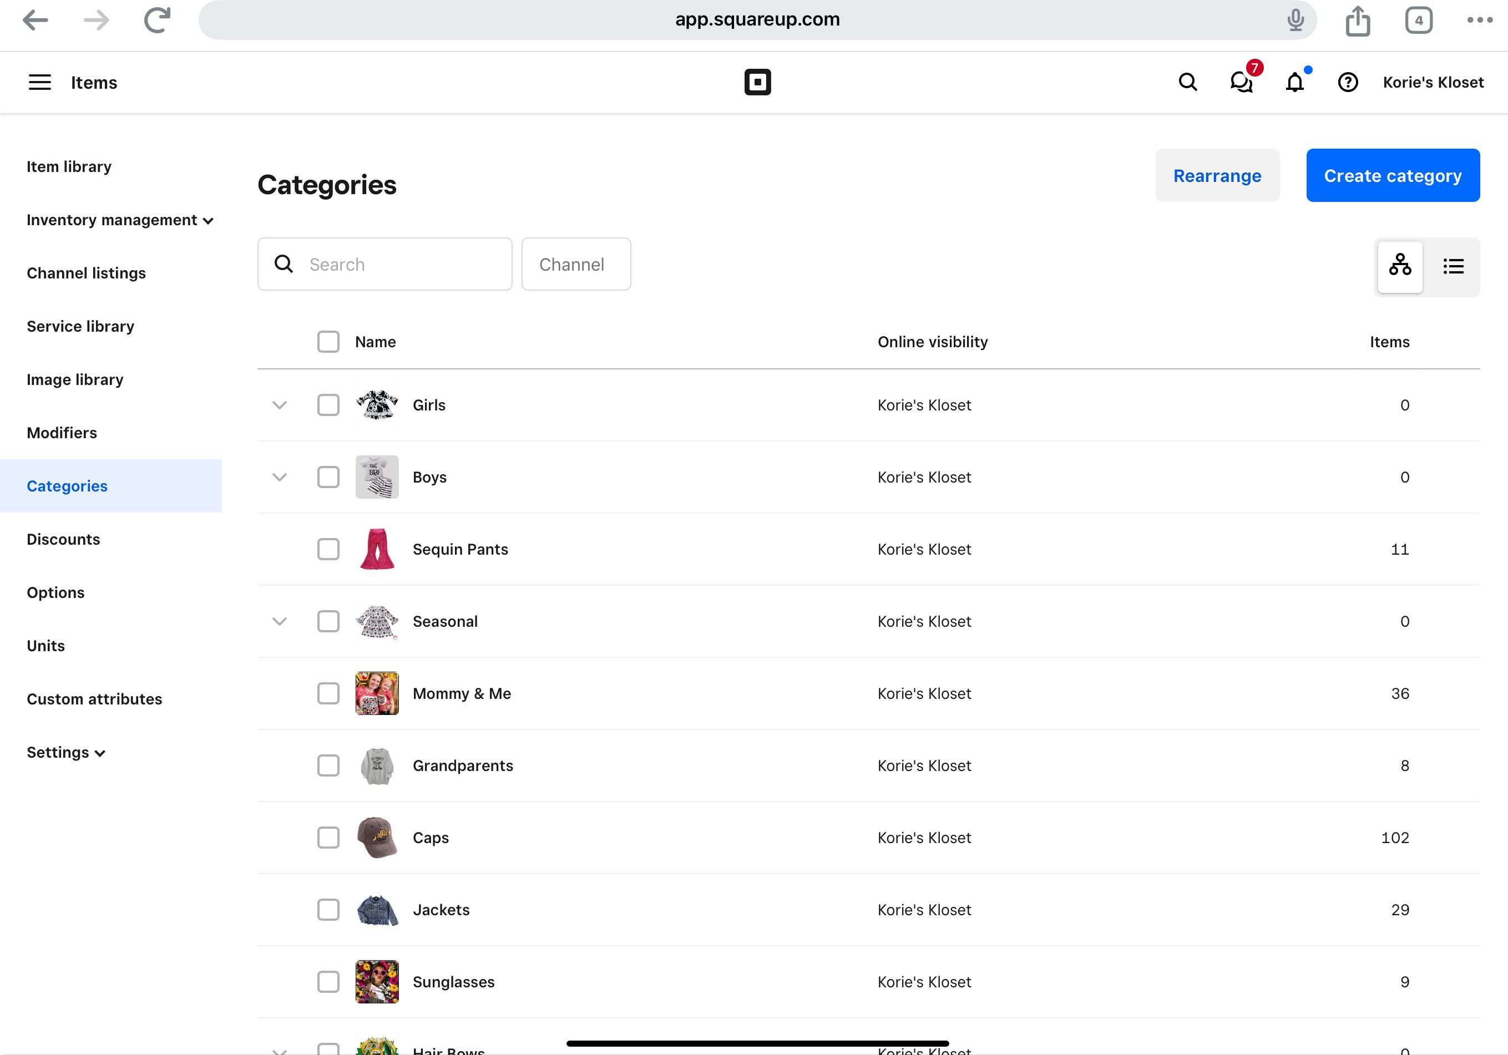
Task: Open Discounts in the sidebar
Action: (x=63, y=539)
